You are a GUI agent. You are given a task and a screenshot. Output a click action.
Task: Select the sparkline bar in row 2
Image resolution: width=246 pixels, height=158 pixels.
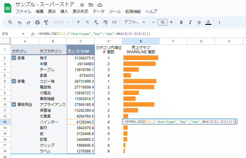pyautogui.click(x=141, y=58)
